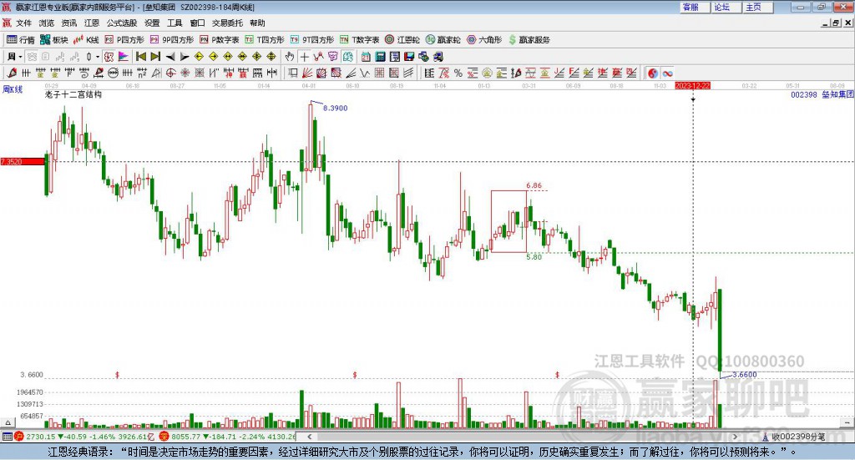Toggle the crosshair cursor tool

[x=304, y=57]
